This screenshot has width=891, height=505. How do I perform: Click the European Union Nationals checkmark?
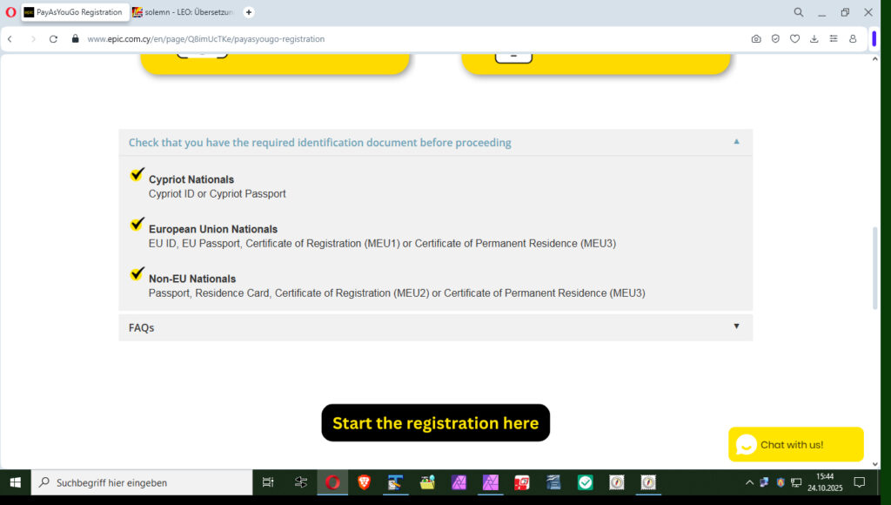[137, 225]
